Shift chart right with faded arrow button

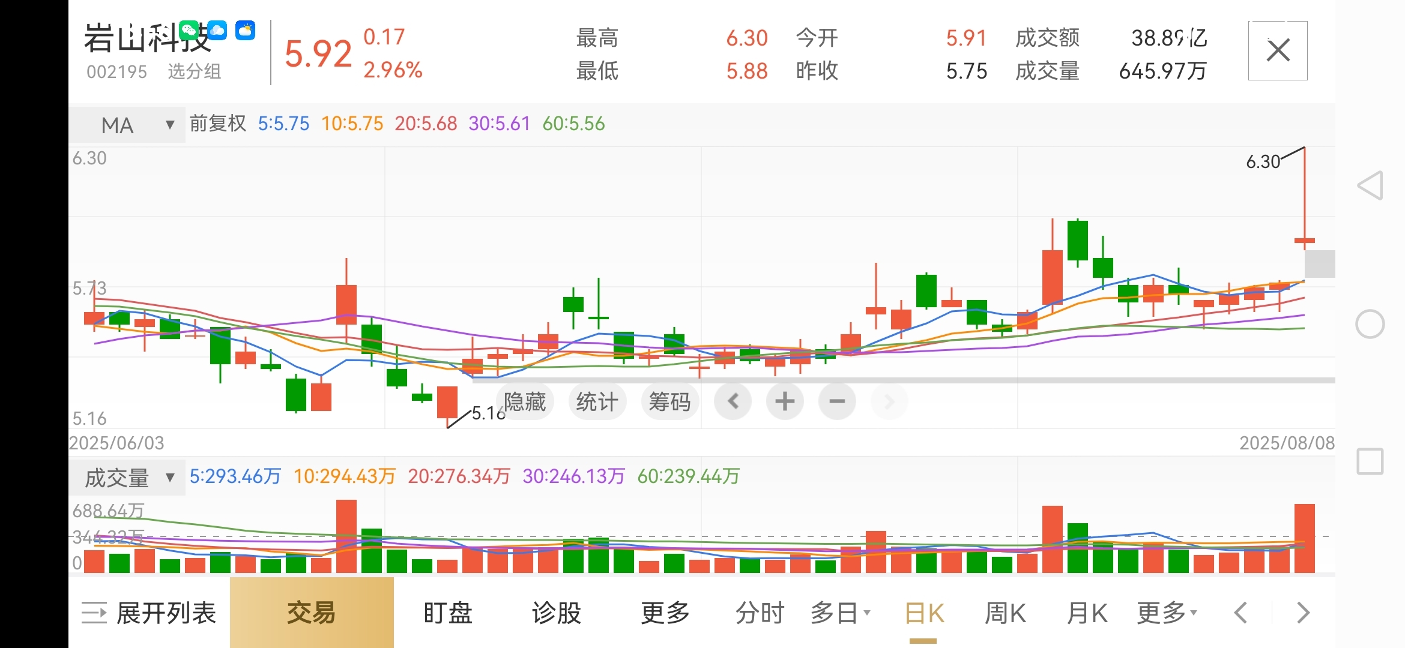(x=889, y=401)
